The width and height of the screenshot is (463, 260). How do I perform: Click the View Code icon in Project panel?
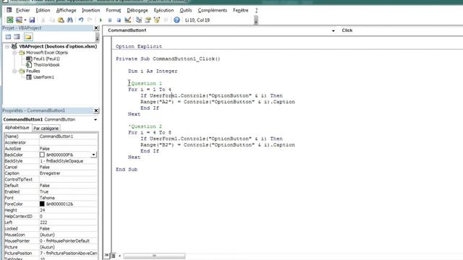pyautogui.click(x=8, y=37)
